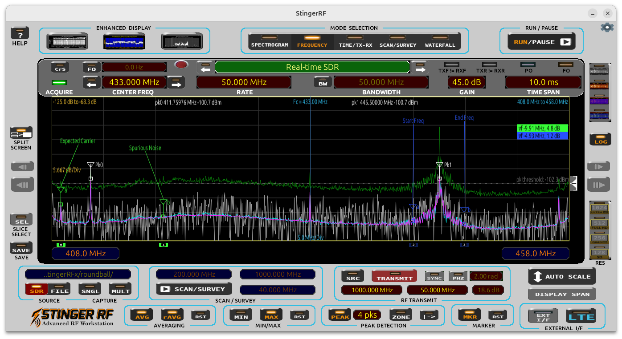Click the 50.000 MHz RATE field
Screen dimensions: 622x339
coord(244,82)
